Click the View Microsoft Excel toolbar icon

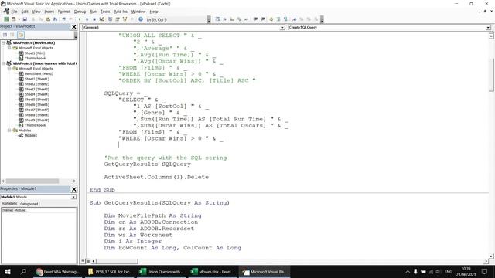tap(6, 19)
